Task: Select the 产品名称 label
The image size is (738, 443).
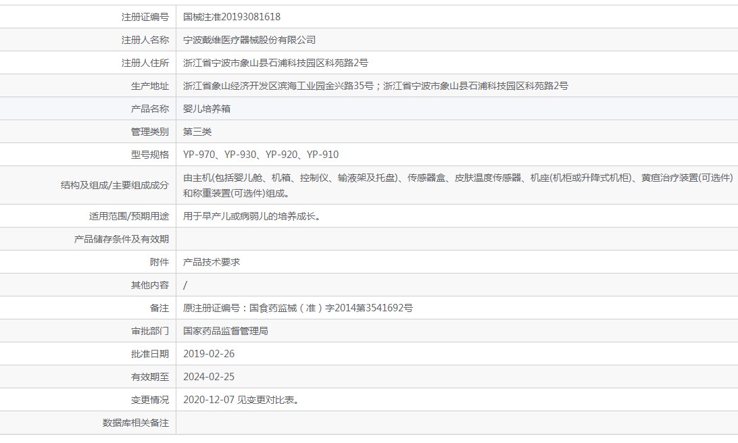Action: tap(149, 109)
